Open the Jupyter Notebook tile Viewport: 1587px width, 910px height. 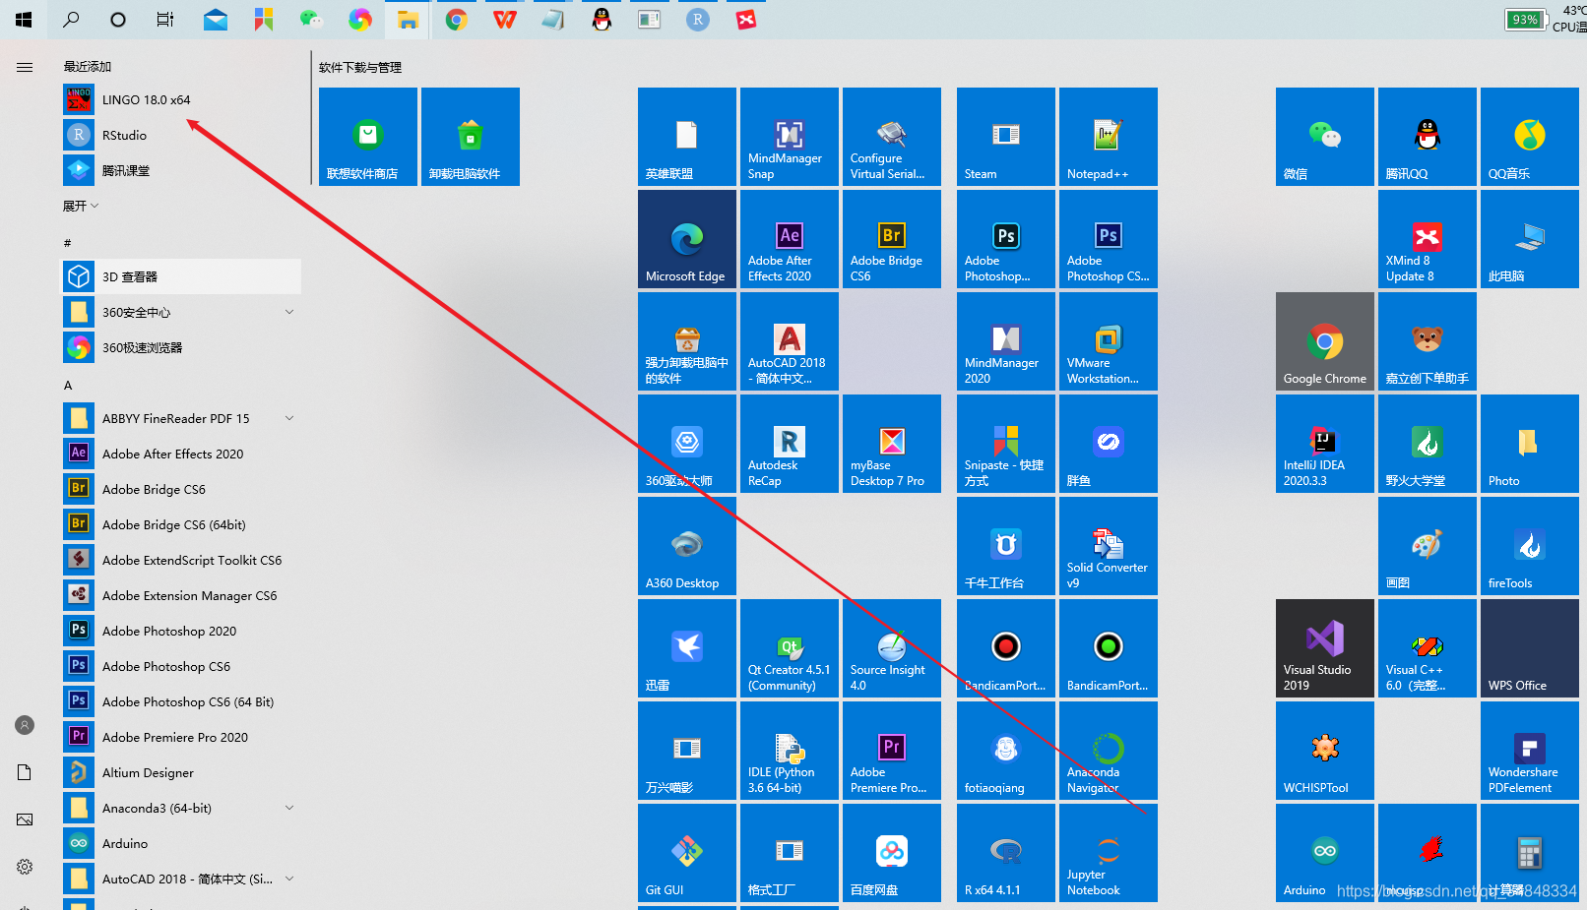click(x=1109, y=853)
